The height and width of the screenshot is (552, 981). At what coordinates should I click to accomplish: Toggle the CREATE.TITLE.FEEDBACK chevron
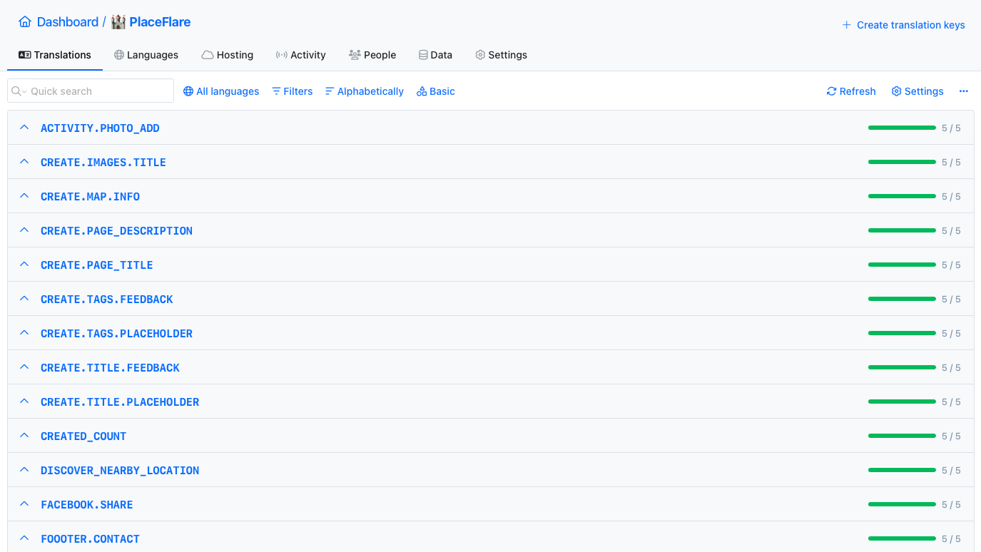point(24,367)
